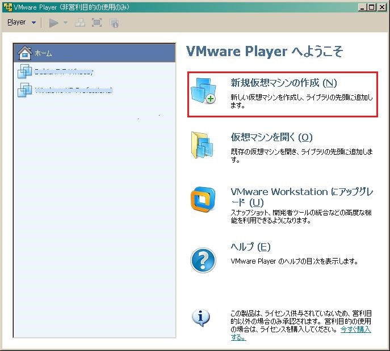Click the text VMware Player のヘルプの目次を表示します
390x351 pixels.
tap(294, 261)
